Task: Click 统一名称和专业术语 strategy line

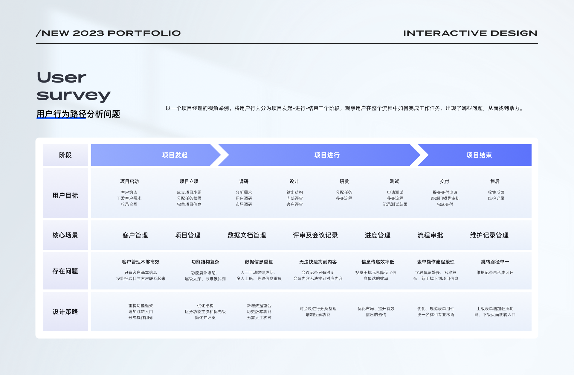Action: click(436, 315)
